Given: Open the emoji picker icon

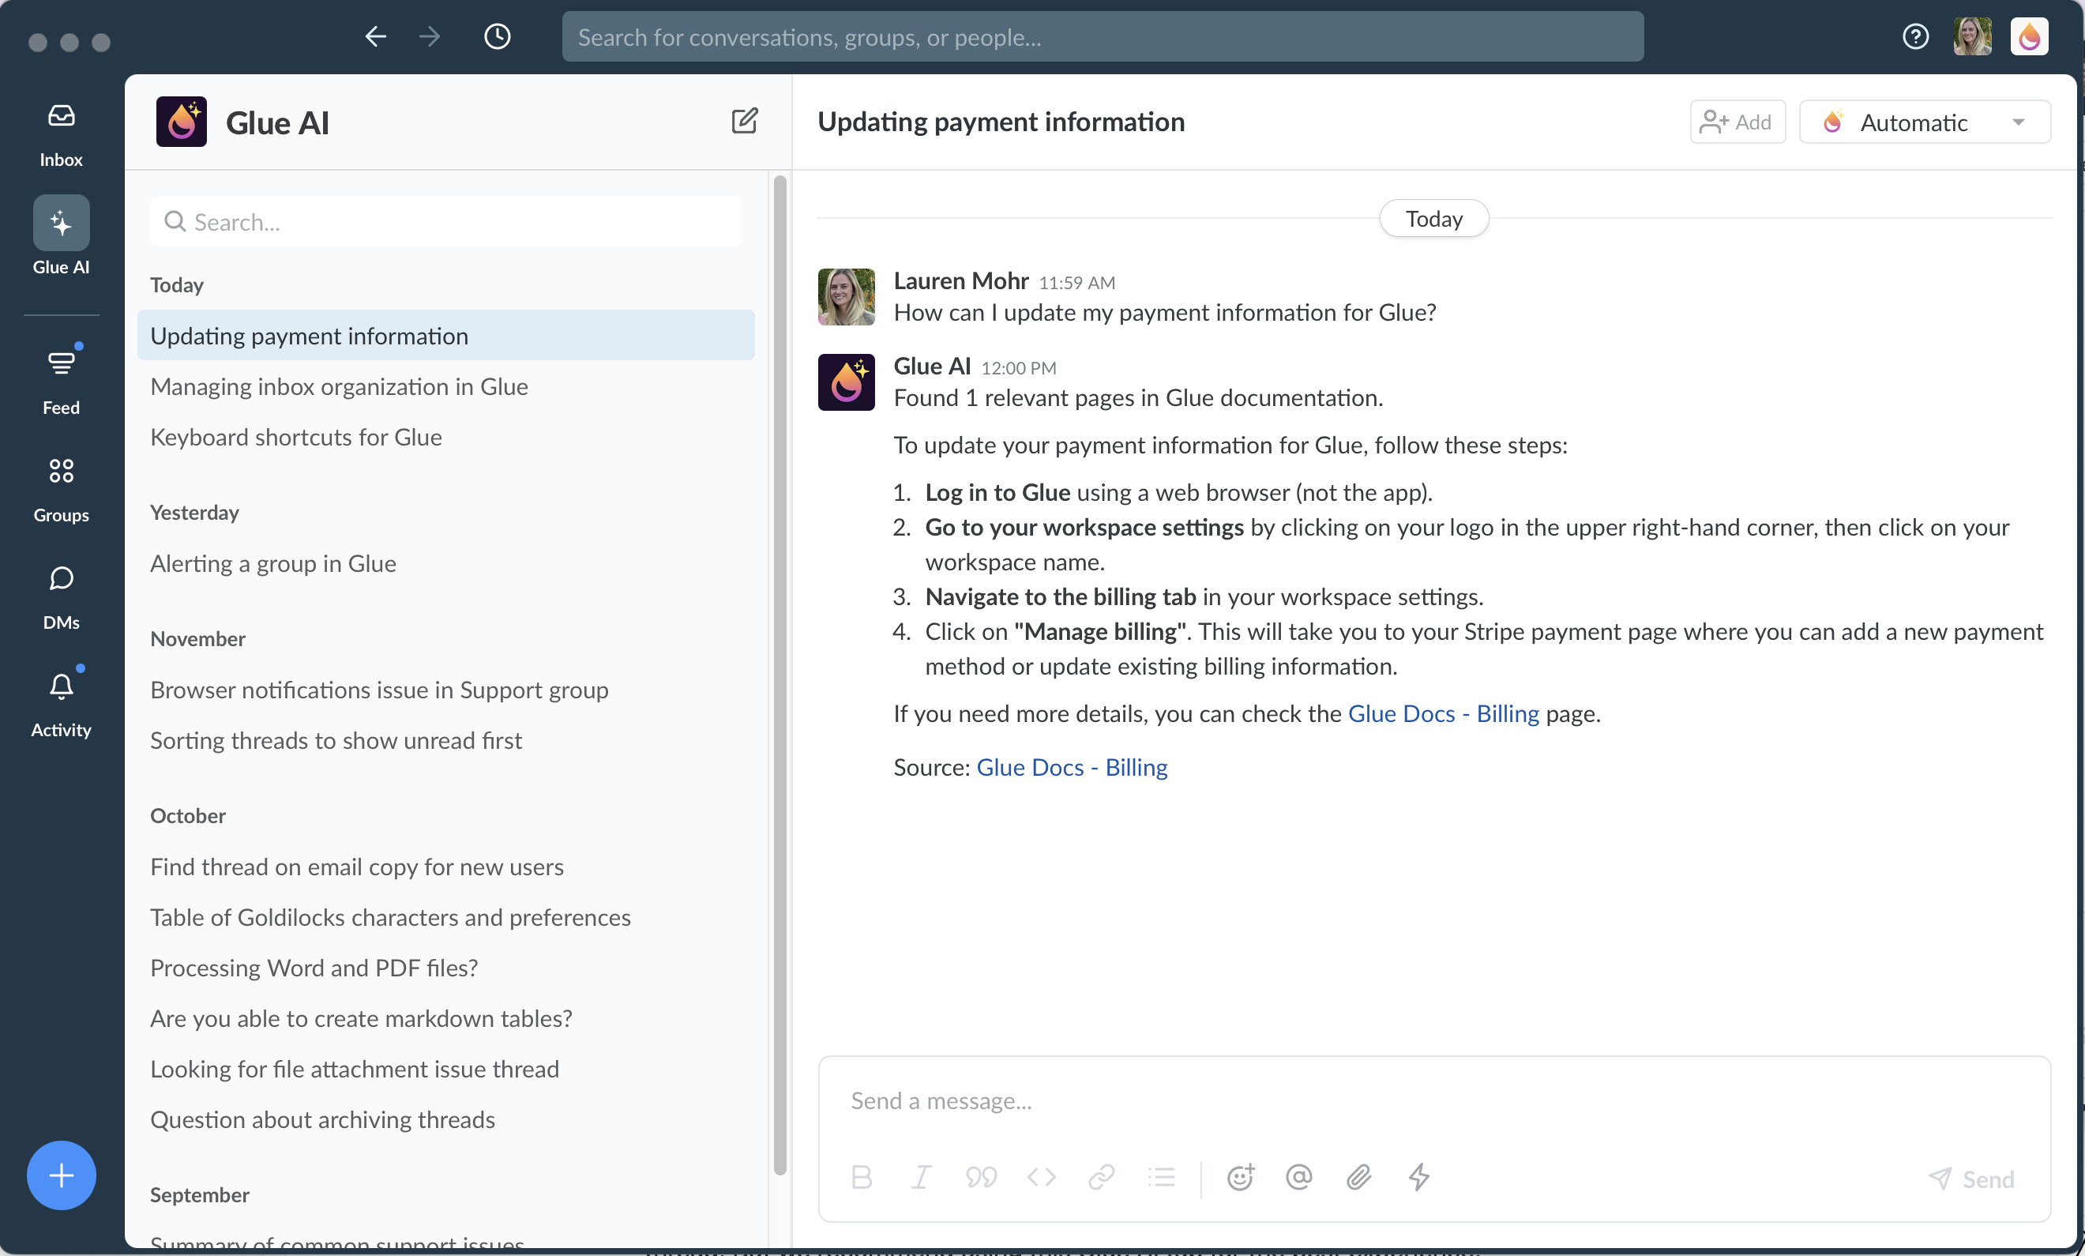Looking at the screenshot, I should [1240, 1177].
